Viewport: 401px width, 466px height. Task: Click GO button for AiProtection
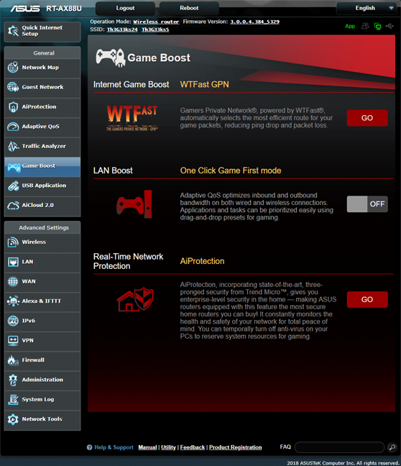point(367,300)
